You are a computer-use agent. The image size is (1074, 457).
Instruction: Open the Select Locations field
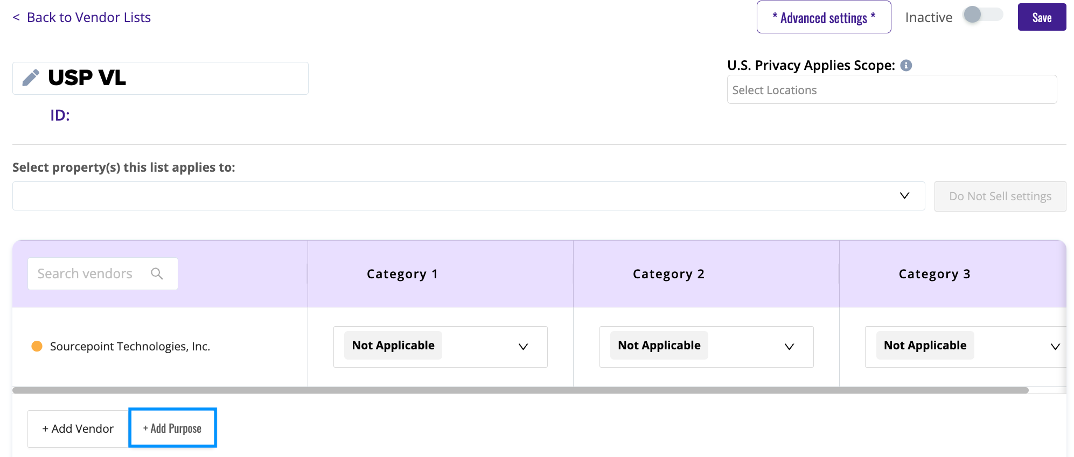click(892, 90)
